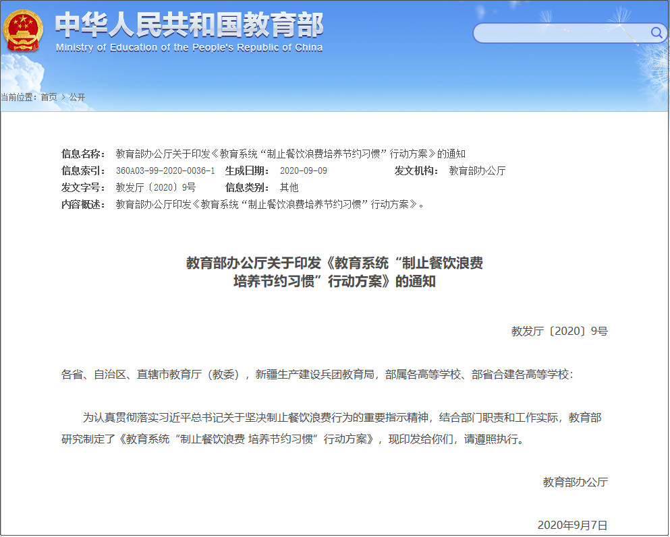Click the right-aligned 教发厅〔2020〕9号 document number

click(x=559, y=331)
